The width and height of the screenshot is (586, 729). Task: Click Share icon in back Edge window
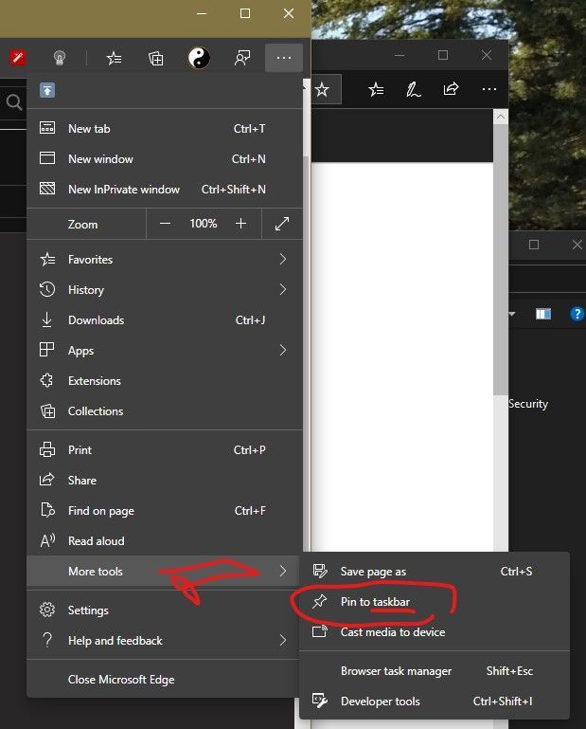point(451,89)
